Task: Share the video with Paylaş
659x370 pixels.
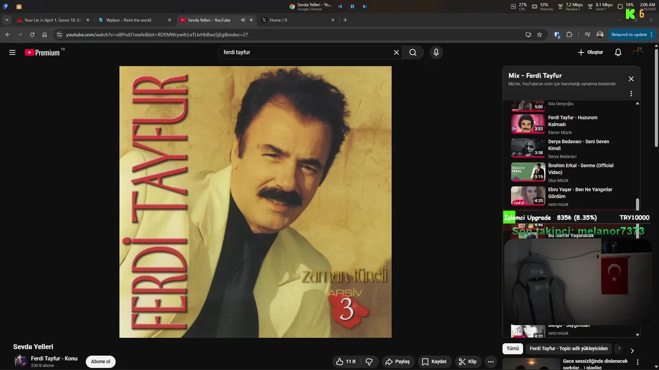Action: coord(397,362)
